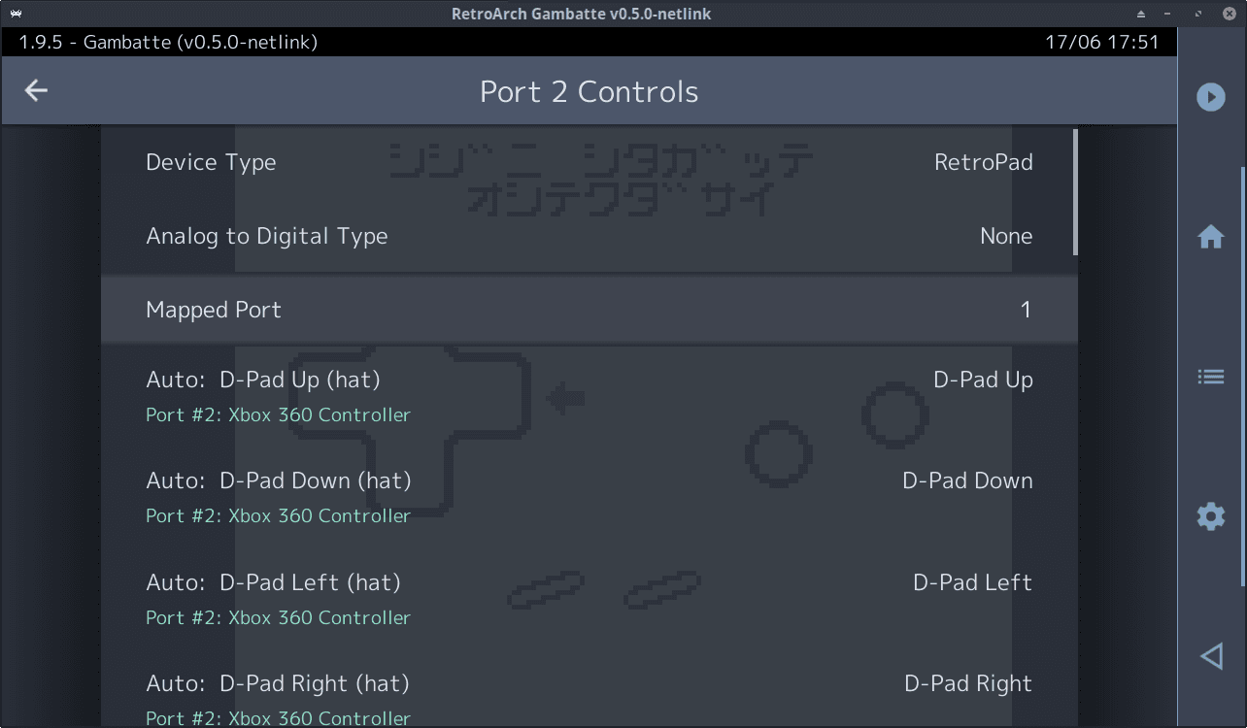Click the Mapped Port value 1

[1026, 310]
